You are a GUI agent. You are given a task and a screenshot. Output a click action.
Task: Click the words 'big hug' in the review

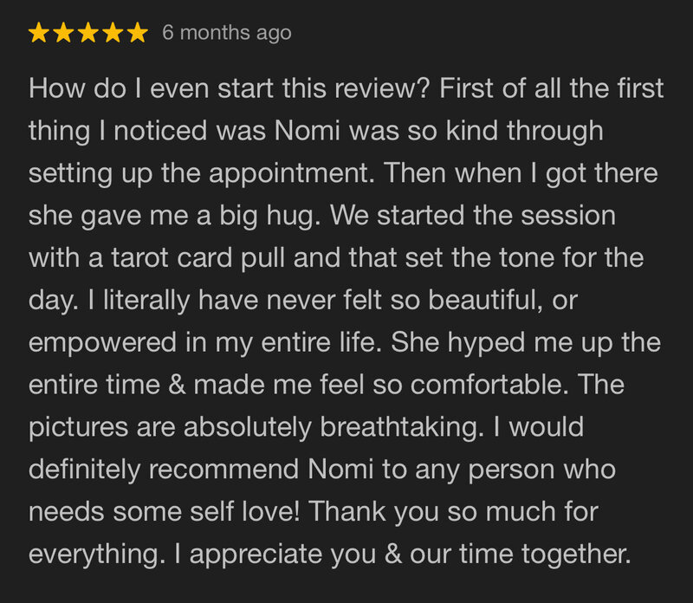pyautogui.click(x=267, y=217)
